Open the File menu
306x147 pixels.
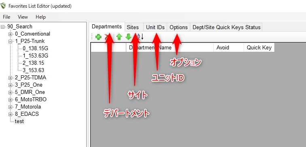click(x=6, y=17)
